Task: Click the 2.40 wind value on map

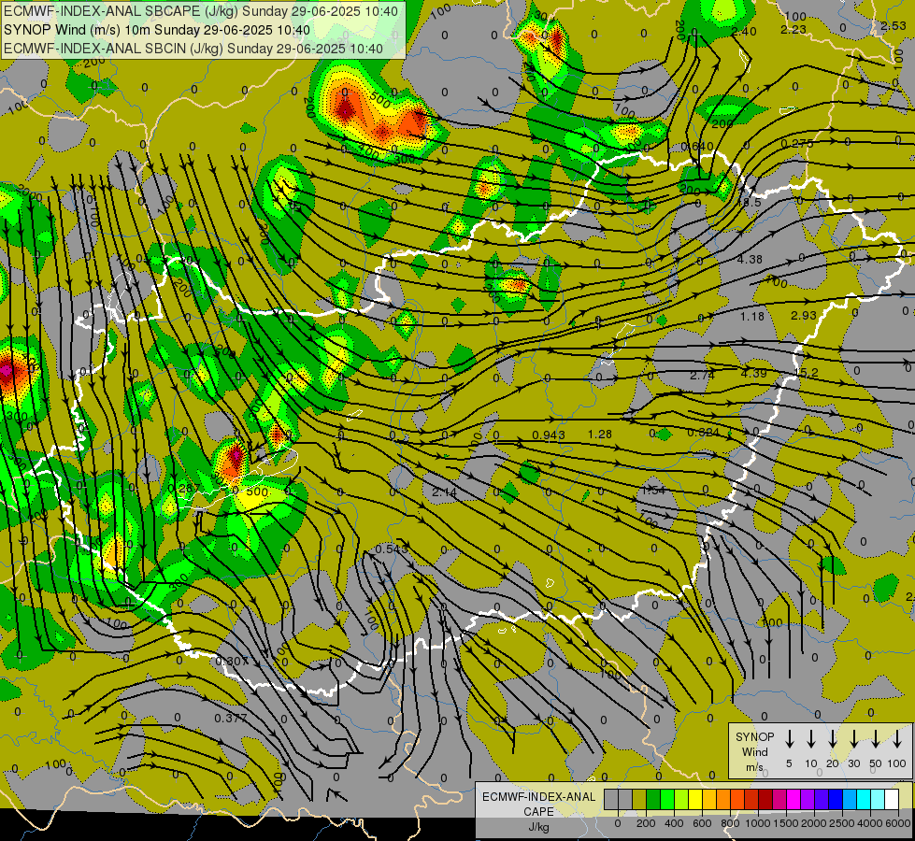Action: (x=744, y=32)
